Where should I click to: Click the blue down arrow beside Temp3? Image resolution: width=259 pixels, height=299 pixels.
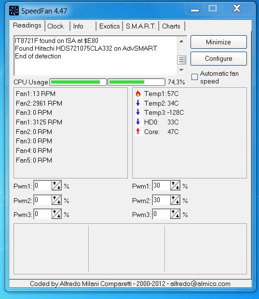click(138, 112)
